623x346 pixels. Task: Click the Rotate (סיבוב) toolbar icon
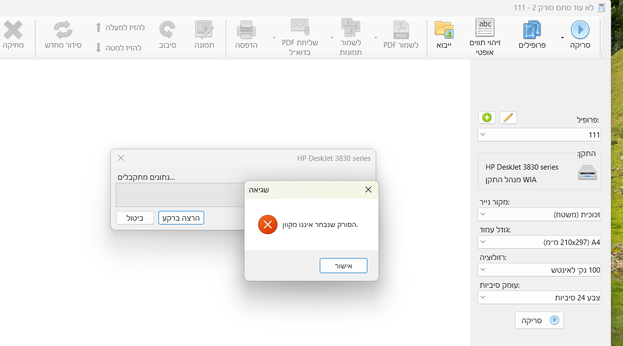(x=168, y=30)
